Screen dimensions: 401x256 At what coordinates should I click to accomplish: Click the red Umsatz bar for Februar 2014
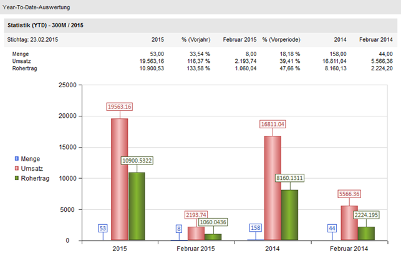[x=349, y=223]
